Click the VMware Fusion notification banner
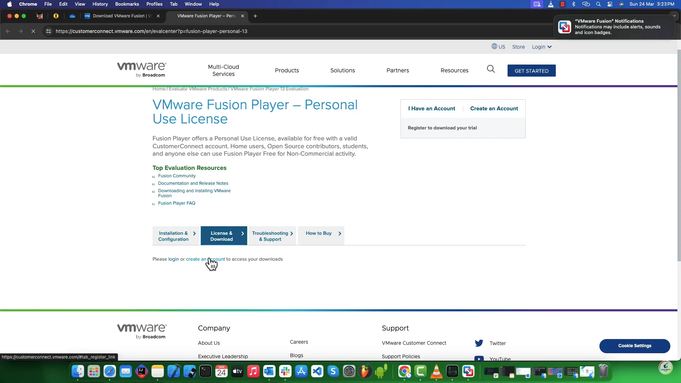 click(x=614, y=27)
